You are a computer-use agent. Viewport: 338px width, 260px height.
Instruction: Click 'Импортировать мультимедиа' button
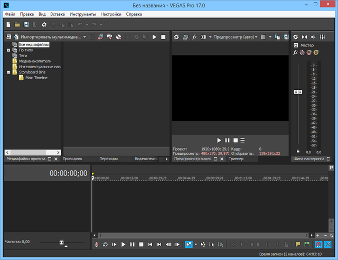coord(48,37)
